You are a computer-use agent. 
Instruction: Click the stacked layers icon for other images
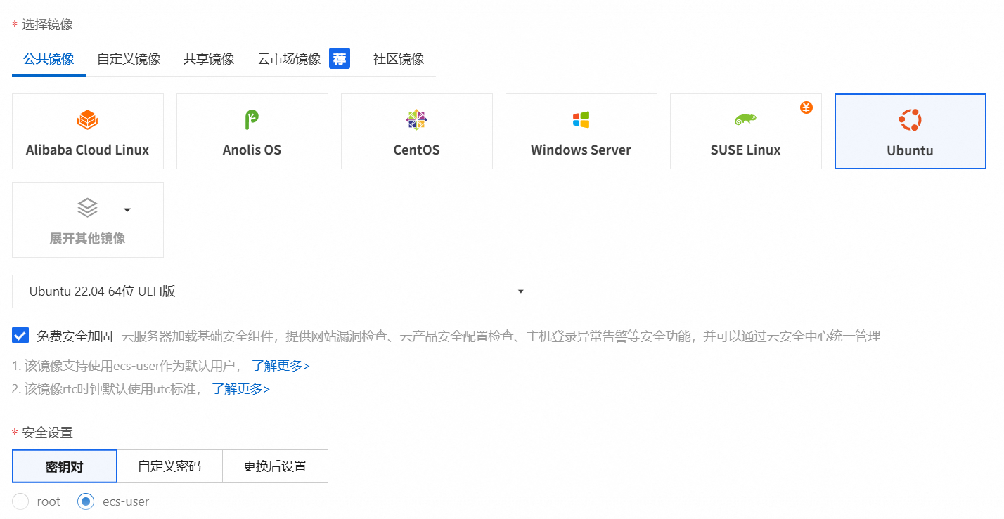point(87,208)
